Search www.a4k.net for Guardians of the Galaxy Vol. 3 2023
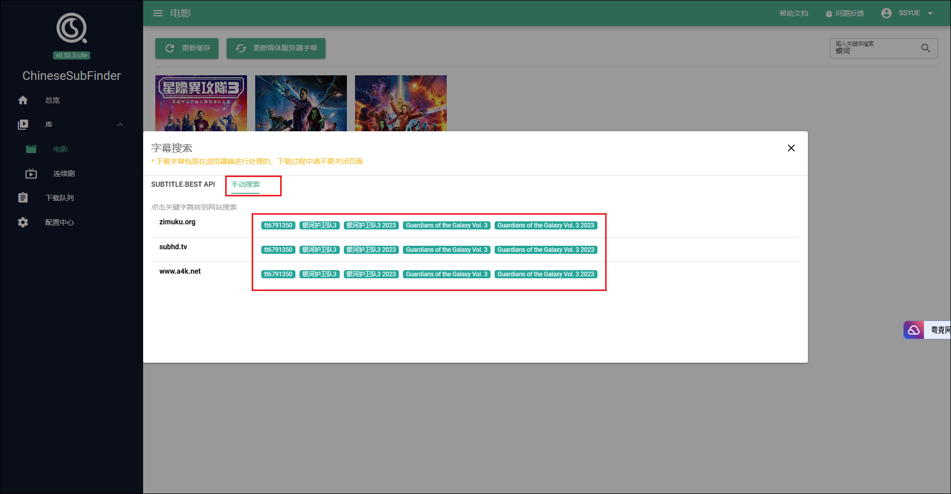 coord(546,274)
